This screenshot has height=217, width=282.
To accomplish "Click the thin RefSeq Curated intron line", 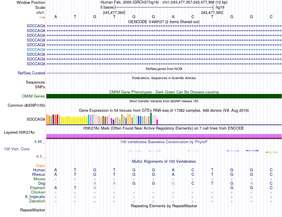I will pos(164,73).
